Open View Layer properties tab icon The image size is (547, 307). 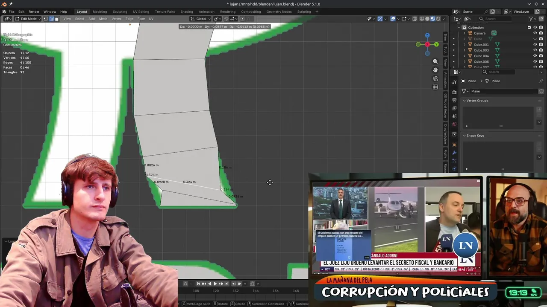point(454,108)
